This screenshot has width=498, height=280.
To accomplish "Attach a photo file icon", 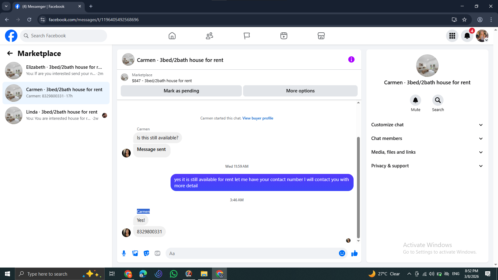I will [x=135, y=253].
